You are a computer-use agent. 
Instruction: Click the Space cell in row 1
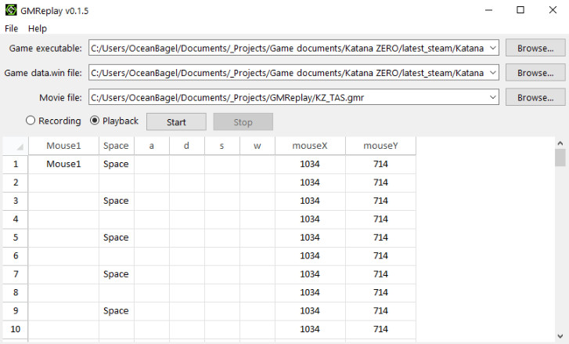point(116,165)
